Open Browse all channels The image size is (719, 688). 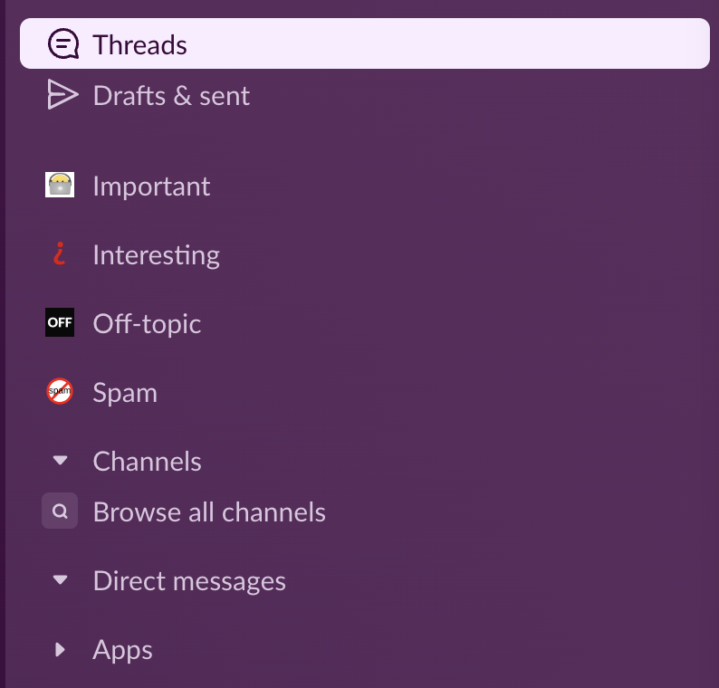[x=209, y=511]
